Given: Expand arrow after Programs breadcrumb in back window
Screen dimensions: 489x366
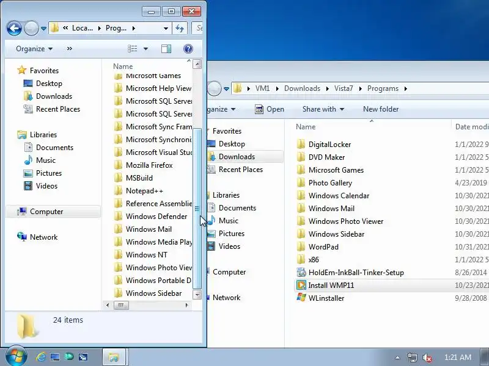Looking at the screenshot, I should click(406, 88).
